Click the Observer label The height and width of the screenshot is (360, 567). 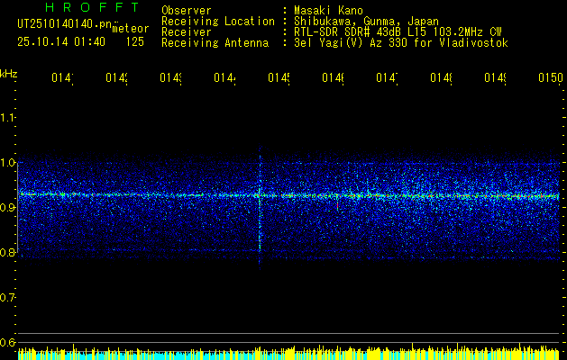[187, 11]
